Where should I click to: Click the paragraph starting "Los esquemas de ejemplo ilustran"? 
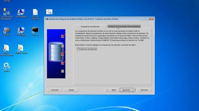coord(112,36)
